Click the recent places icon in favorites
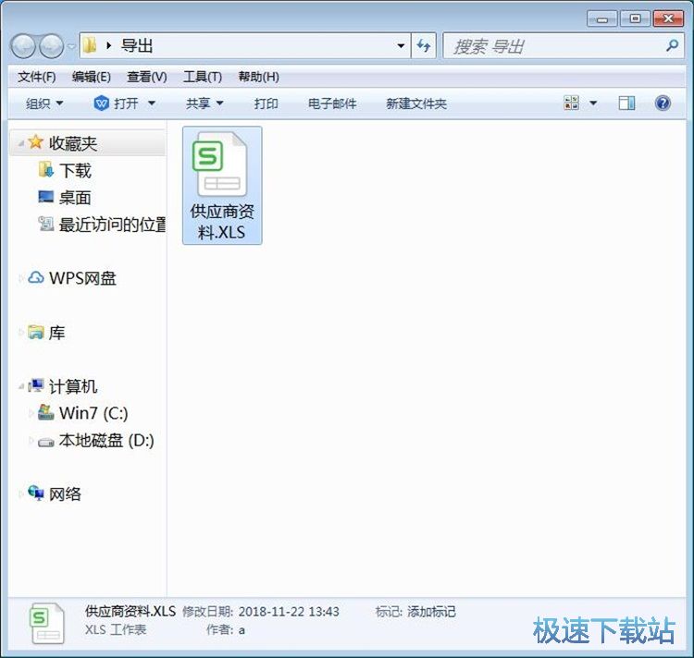 tap(46, 224)
